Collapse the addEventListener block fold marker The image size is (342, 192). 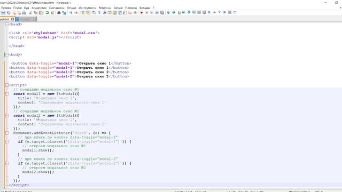7,133
